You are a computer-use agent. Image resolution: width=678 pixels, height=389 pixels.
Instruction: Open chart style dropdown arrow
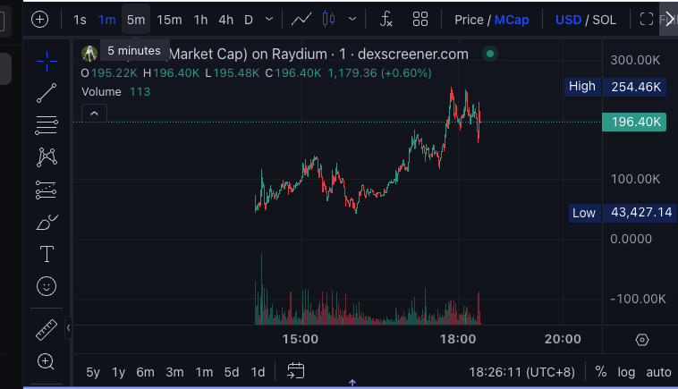coord(352,20)
